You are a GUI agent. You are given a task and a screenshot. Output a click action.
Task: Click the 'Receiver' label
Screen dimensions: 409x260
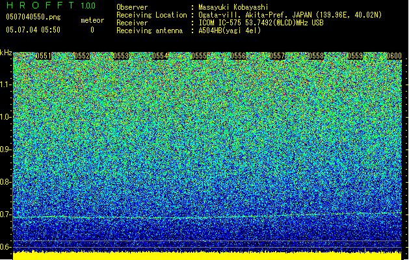point(132,23)
